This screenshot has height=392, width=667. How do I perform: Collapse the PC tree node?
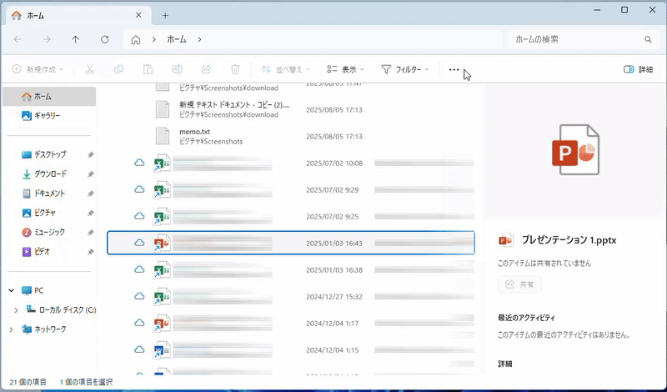coord(12,290)
